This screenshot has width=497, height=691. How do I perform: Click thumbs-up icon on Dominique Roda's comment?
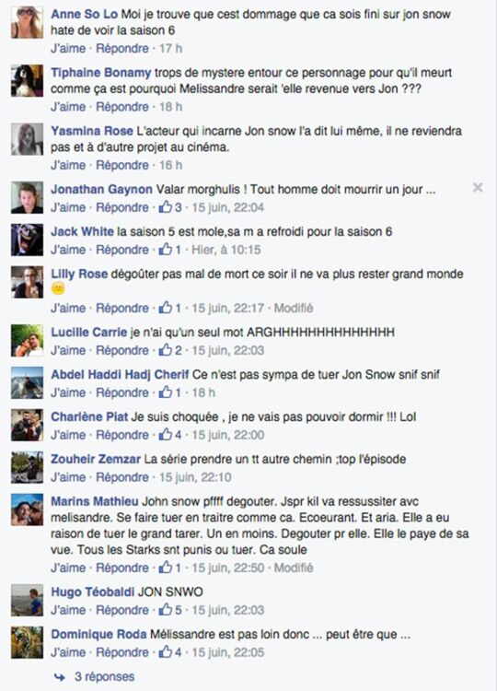pos(166,651)
